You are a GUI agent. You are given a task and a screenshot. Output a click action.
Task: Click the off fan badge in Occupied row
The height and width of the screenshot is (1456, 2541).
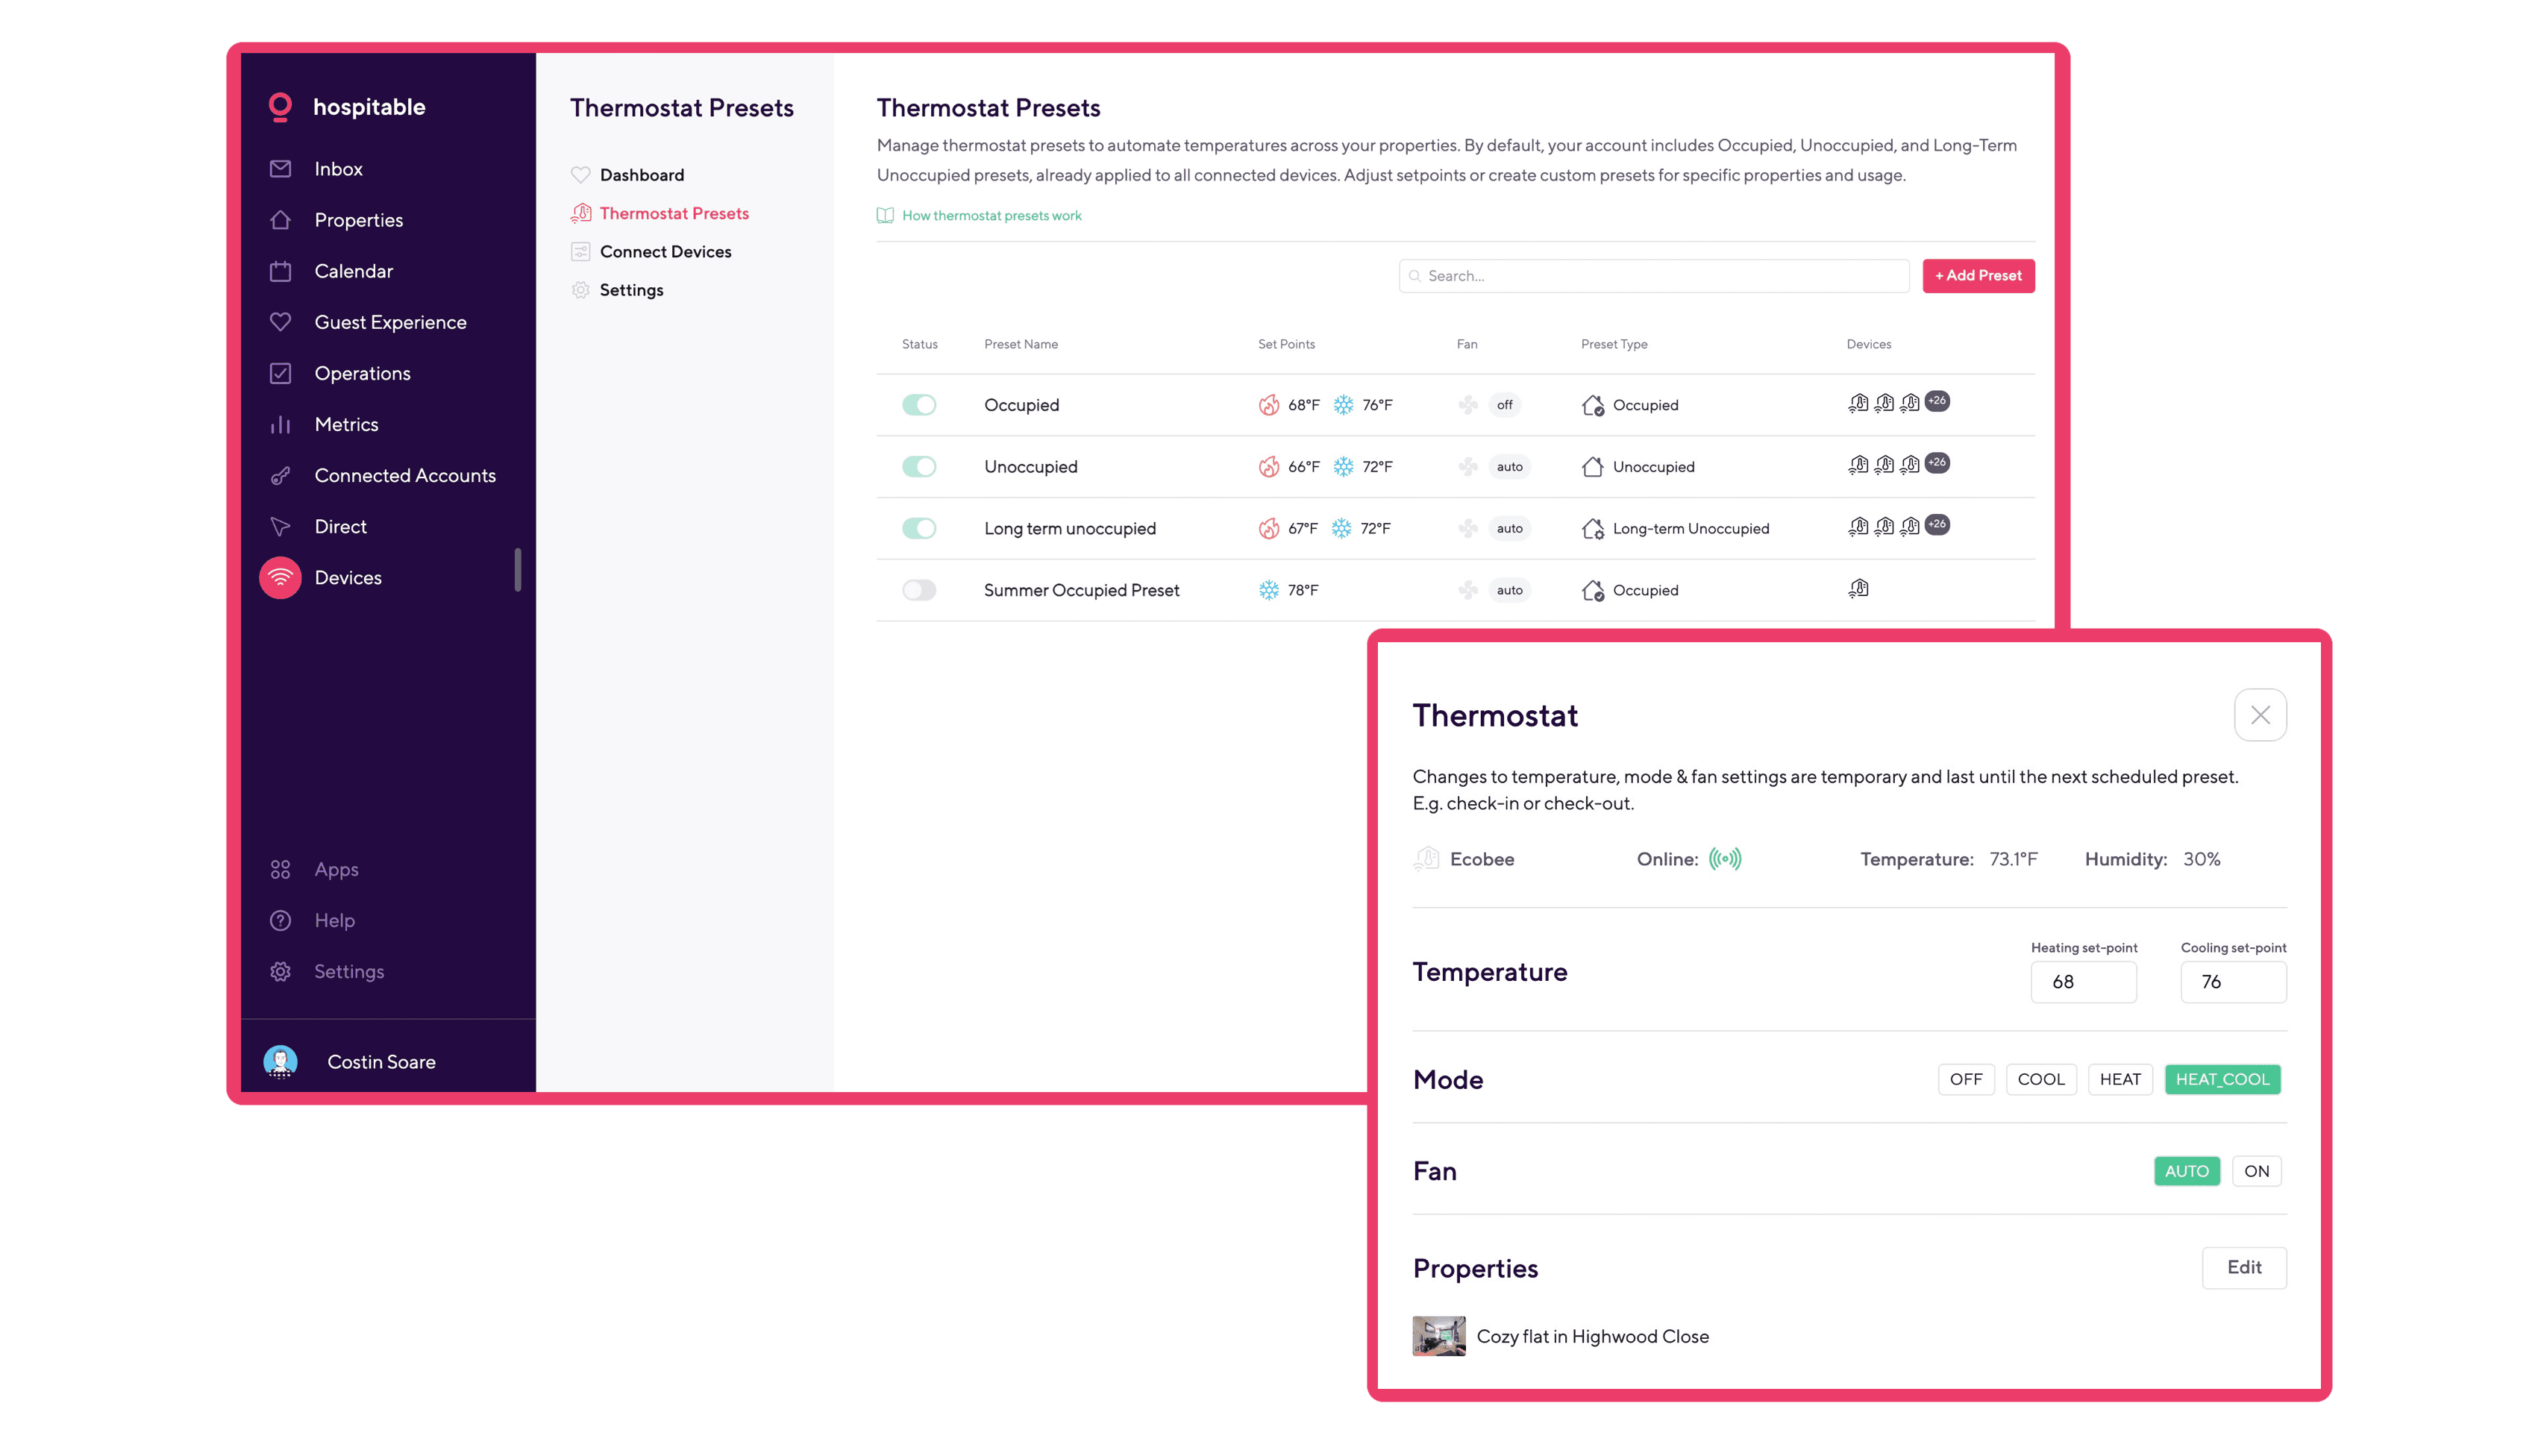(1504, 405)
